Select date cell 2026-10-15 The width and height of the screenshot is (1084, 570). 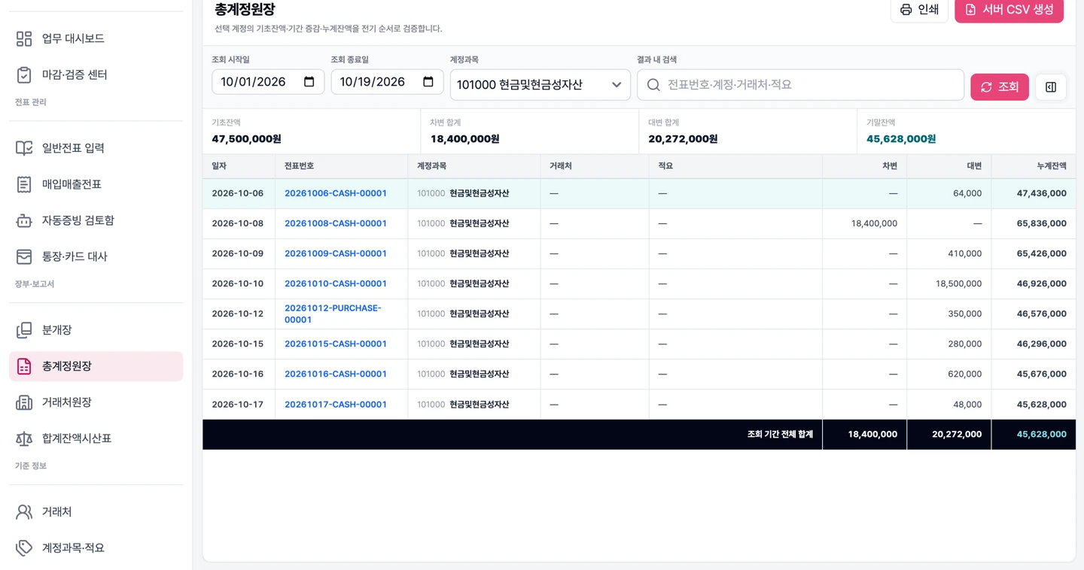point(239,344)
